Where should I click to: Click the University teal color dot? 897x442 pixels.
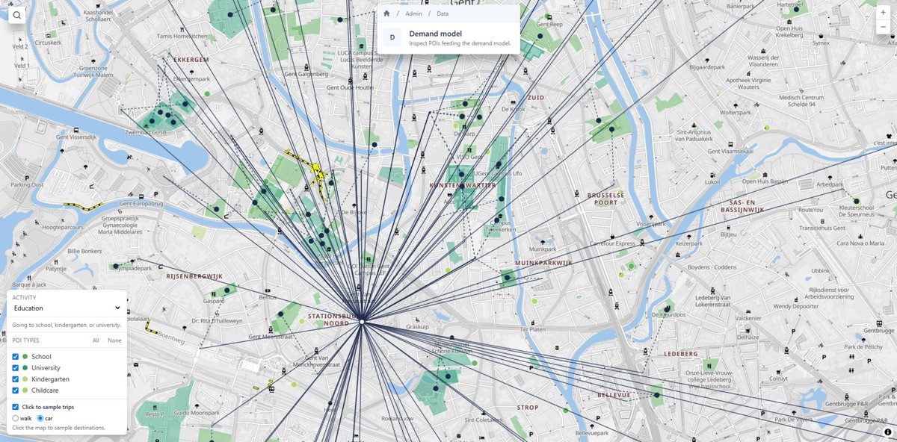click(x=25, y=368)
